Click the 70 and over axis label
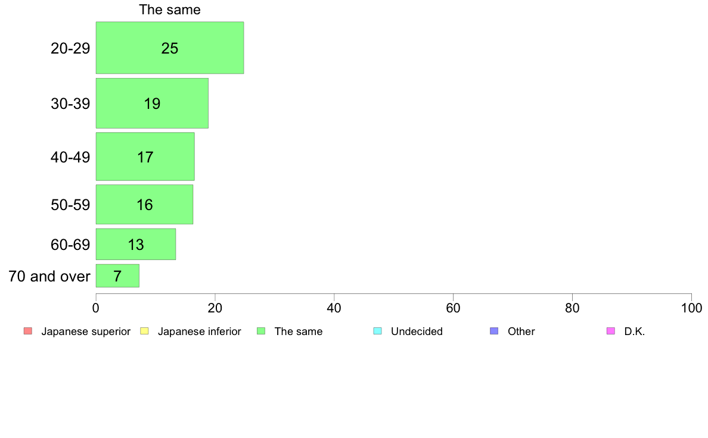 tap(49, 276)
